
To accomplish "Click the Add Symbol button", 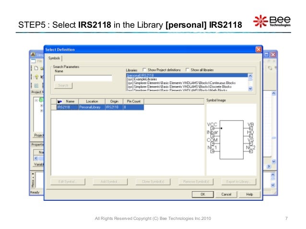I will tap(110, 182).
